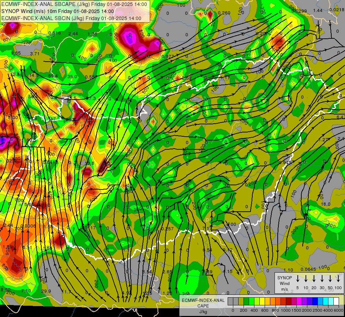Image resolution: width=345 pixels, height=317 pixels.
Task: Pick the olive swatch in CAPE legend
Action: [x=241, y=301]
